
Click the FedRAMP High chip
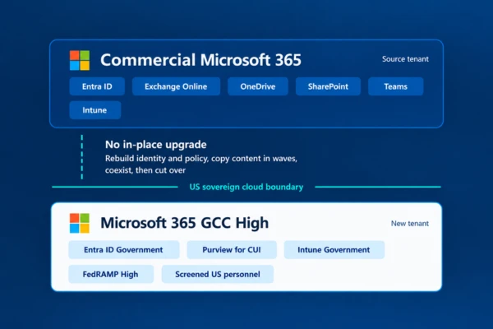pos(111,274)
